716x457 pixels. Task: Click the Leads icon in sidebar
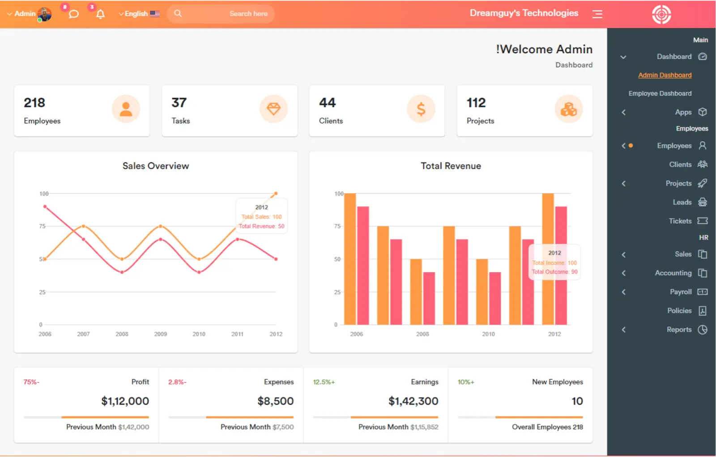(x=703, y=202)
